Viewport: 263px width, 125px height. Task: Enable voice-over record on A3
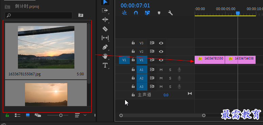[x=179, y=86]
